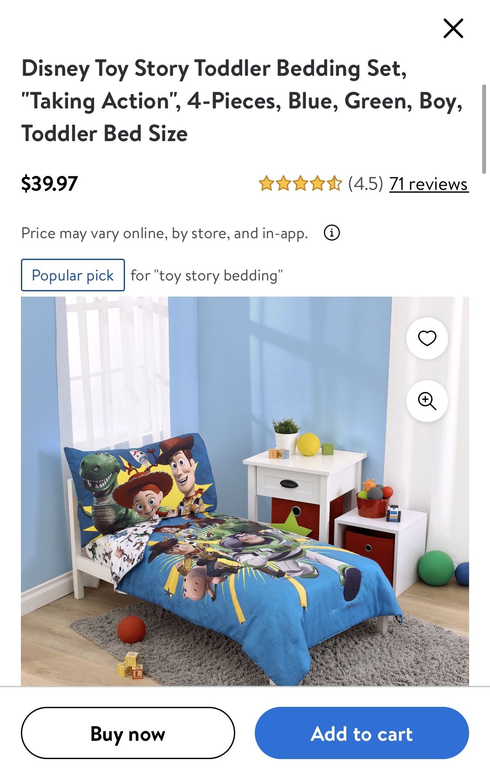Select the Popular pick badge

tap(73, 275)
